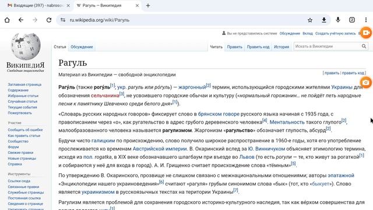Open browser three-dot menu
Image resolution: width=373 pixels, height=210 pixels.
(366, 20)
